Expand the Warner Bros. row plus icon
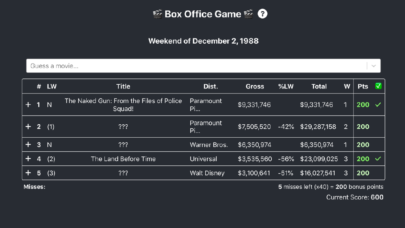This screenshot has height=228, width=405. pyautogui.click(x=28, y=145)
